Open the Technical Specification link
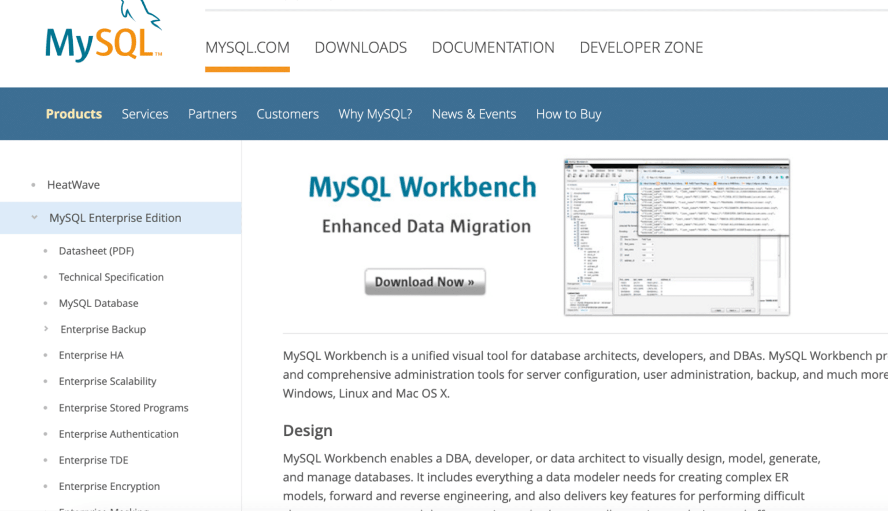The width and height of the screenshot is (888, 511). tap(111, 277)
